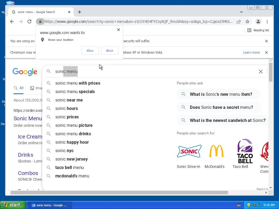This screenshot has height=209, width=279.
Task: Clear the search box with the X
Action: tap(261, 72)
